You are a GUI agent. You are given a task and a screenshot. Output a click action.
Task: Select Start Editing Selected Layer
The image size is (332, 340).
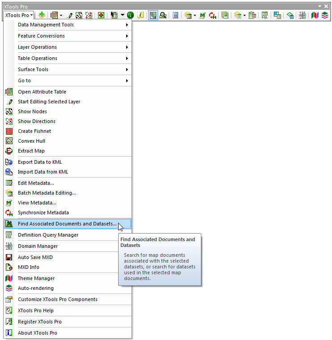click(68, 102)
